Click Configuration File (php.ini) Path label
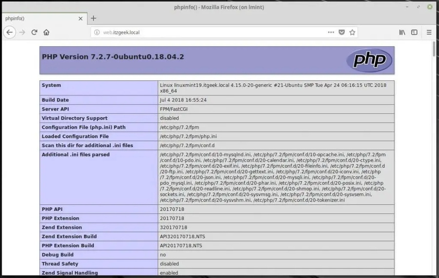439x278 pixels. tap(83, 128)
